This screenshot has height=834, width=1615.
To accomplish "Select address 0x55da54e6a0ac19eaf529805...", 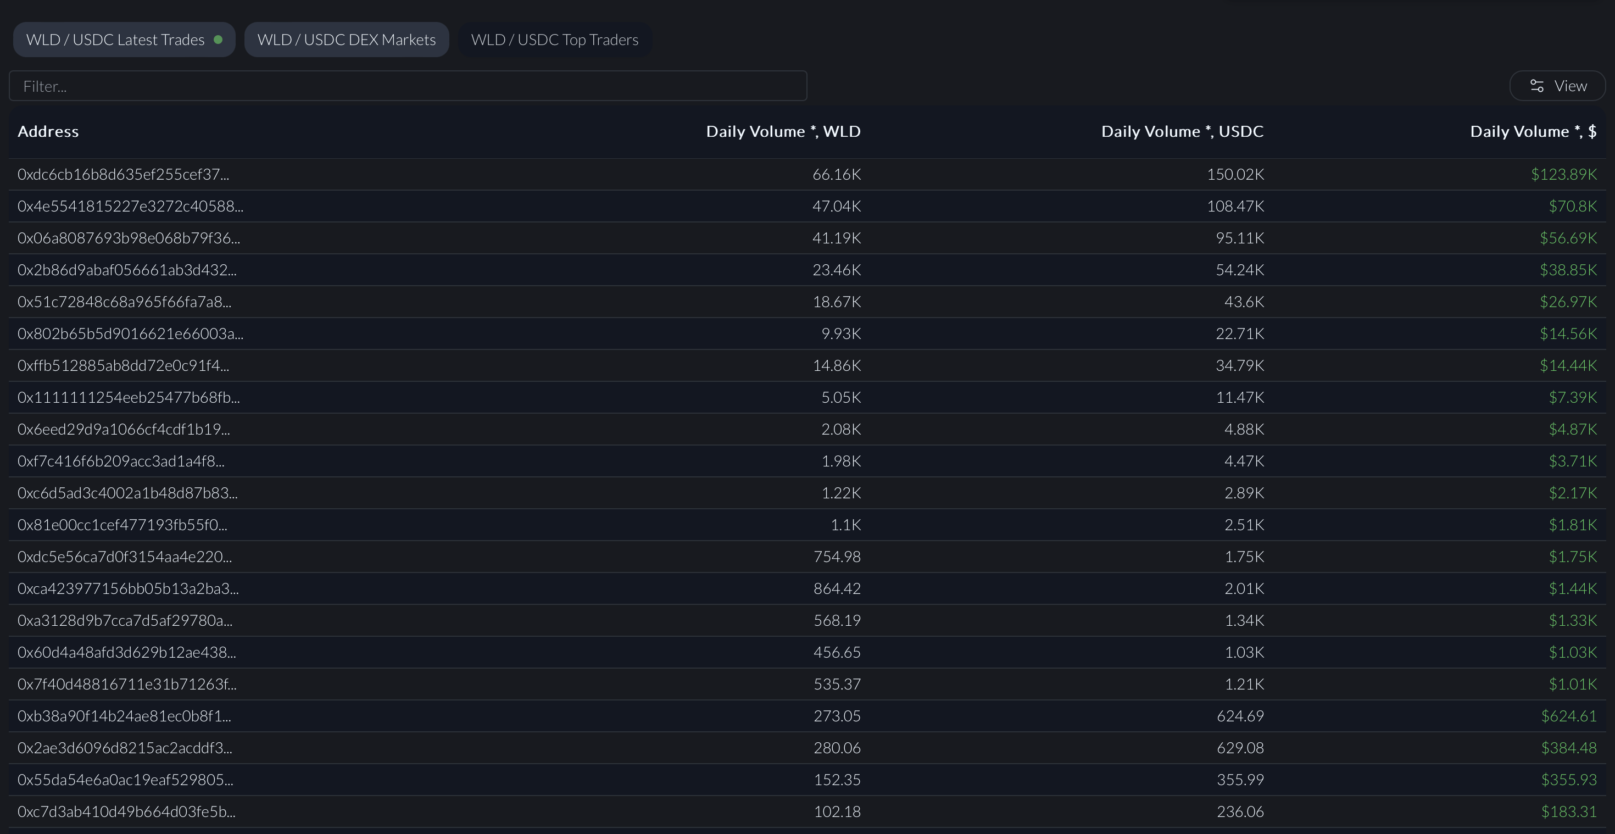I will [125, 780].
